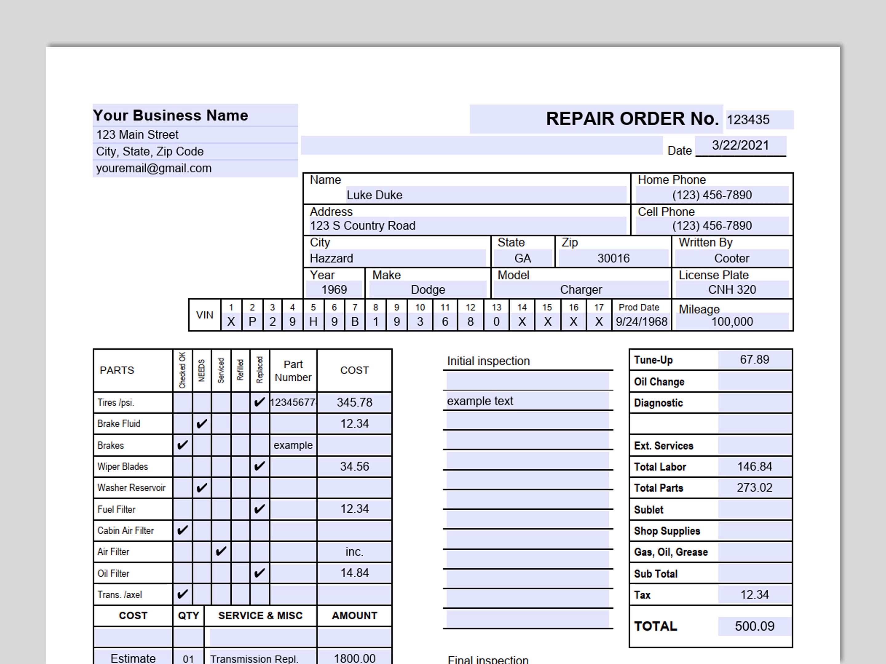Toggle the NEEDS checkmark for Washer Reservoir

(202, 488)
